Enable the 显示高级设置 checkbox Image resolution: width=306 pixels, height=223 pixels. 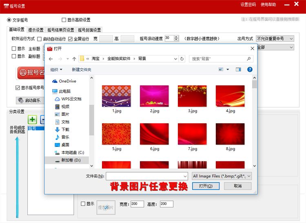(x=64, y=20)
